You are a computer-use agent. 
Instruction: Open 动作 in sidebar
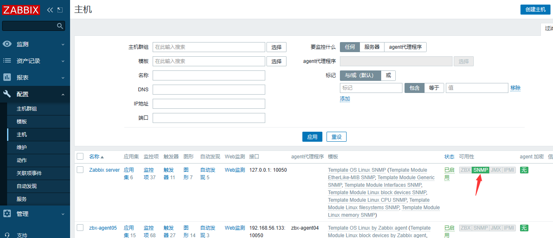tap(22, 160)
